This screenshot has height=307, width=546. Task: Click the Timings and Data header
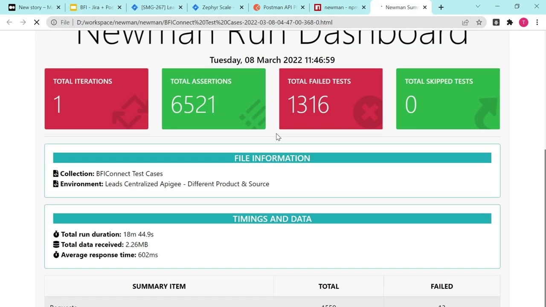pyautogui.click(x=272, y=218)
